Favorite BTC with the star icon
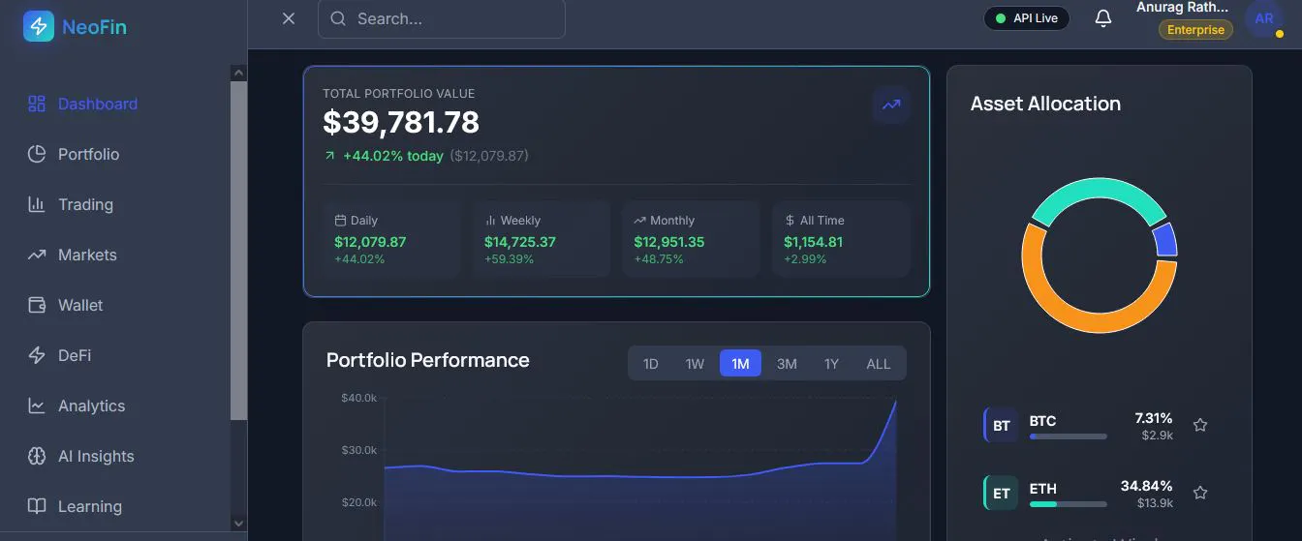Screen dimensions: 1302x541 [x=1200, y=425]
